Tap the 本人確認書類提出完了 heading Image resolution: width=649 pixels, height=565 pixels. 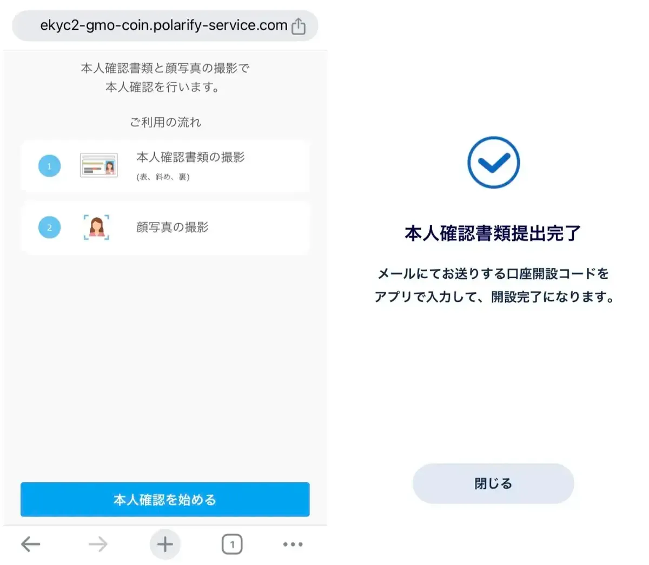click(493, 233)
